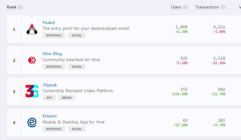Select 3Speak users count 155
The height and width of the screenshot is (140, 241).
184,89
